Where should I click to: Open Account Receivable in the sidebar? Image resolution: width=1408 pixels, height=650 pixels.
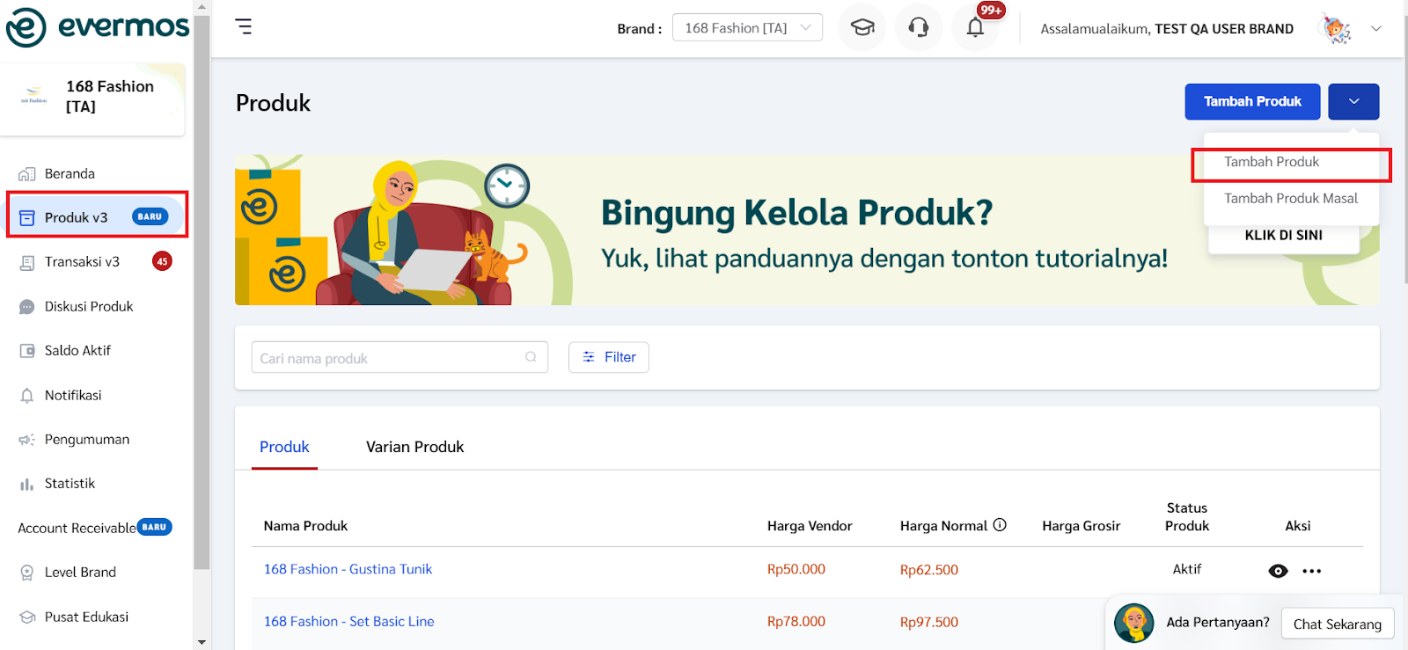point(96,528)
